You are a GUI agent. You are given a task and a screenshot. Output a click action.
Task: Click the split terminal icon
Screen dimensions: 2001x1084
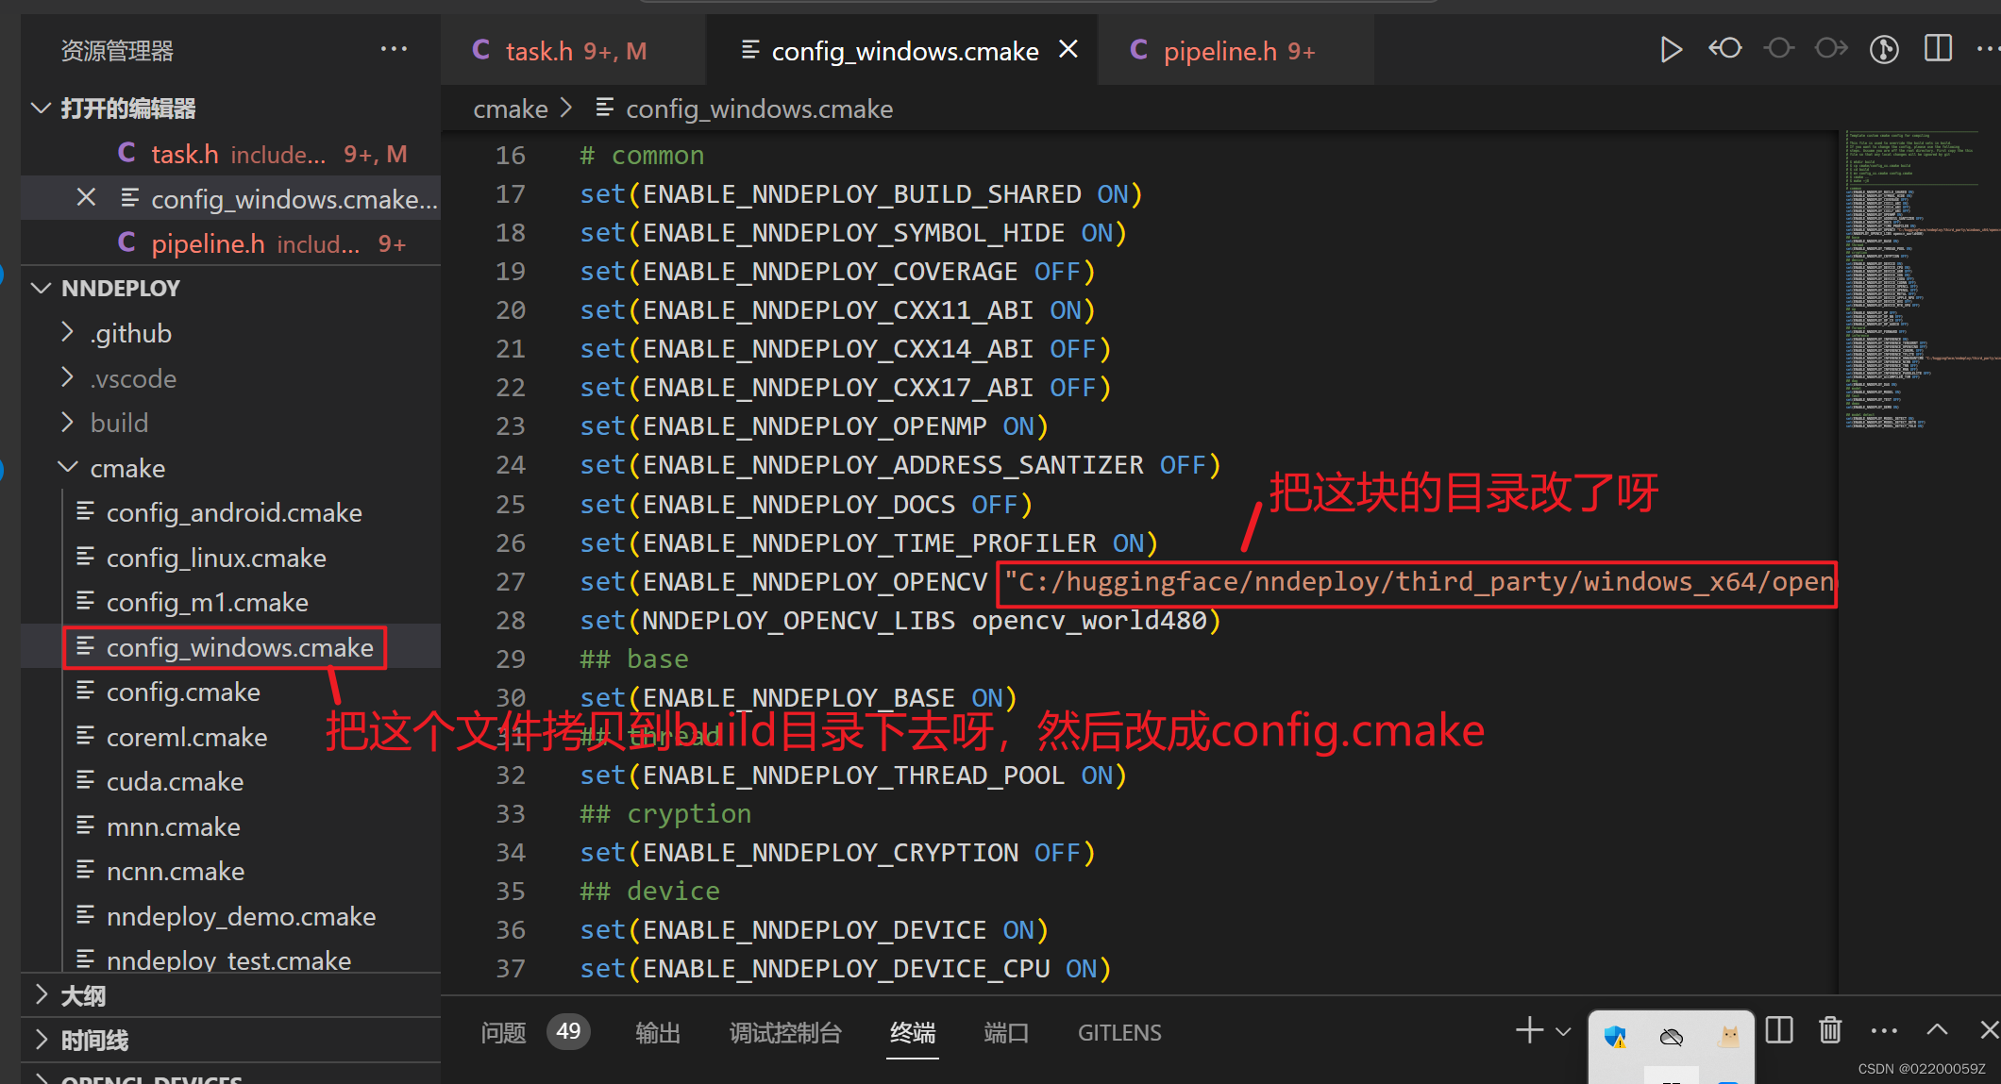point(1779,1030)
